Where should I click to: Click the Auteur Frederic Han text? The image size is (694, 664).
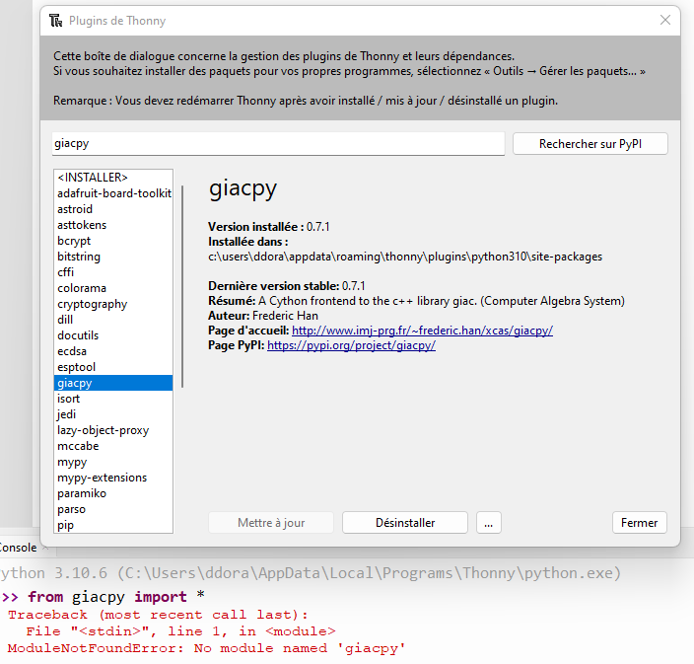tap(263, 316)
